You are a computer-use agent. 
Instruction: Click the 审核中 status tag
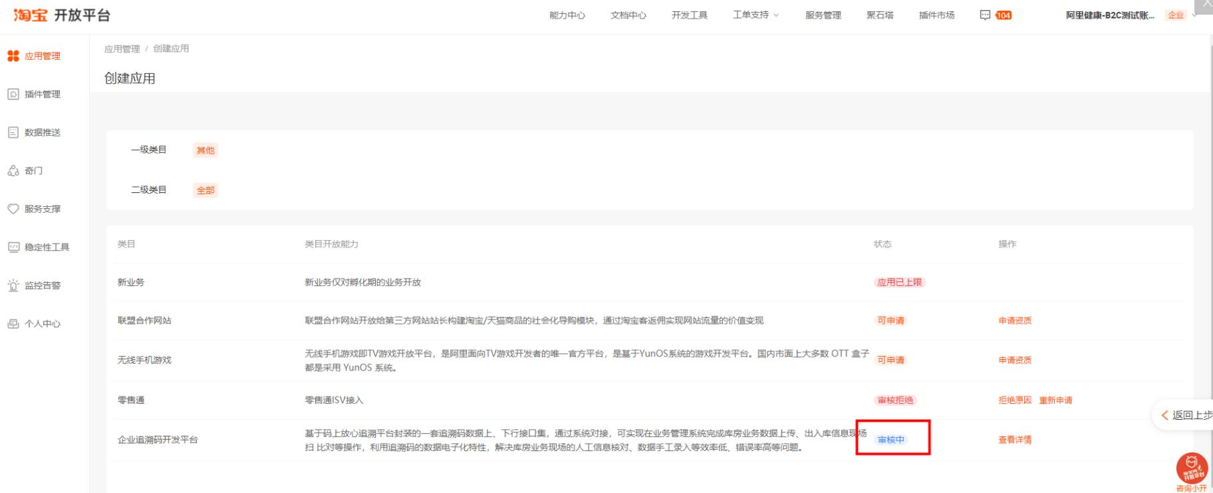[x=891, y=440]
